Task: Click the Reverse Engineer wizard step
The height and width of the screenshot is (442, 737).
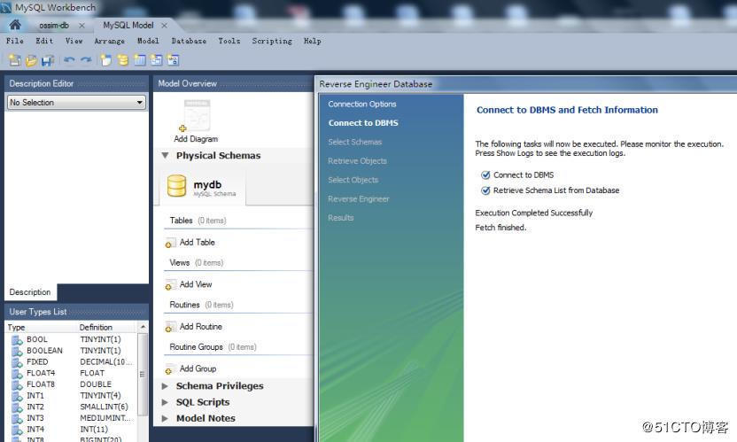Action: [x=359, y=199]
